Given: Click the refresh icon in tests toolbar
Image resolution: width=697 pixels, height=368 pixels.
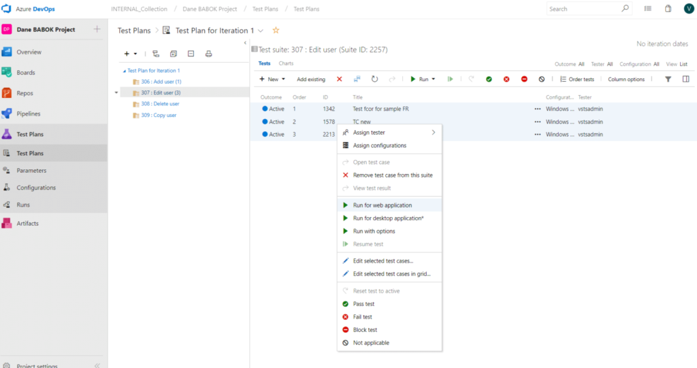Looking at the screenshot, I should point(374,80).
